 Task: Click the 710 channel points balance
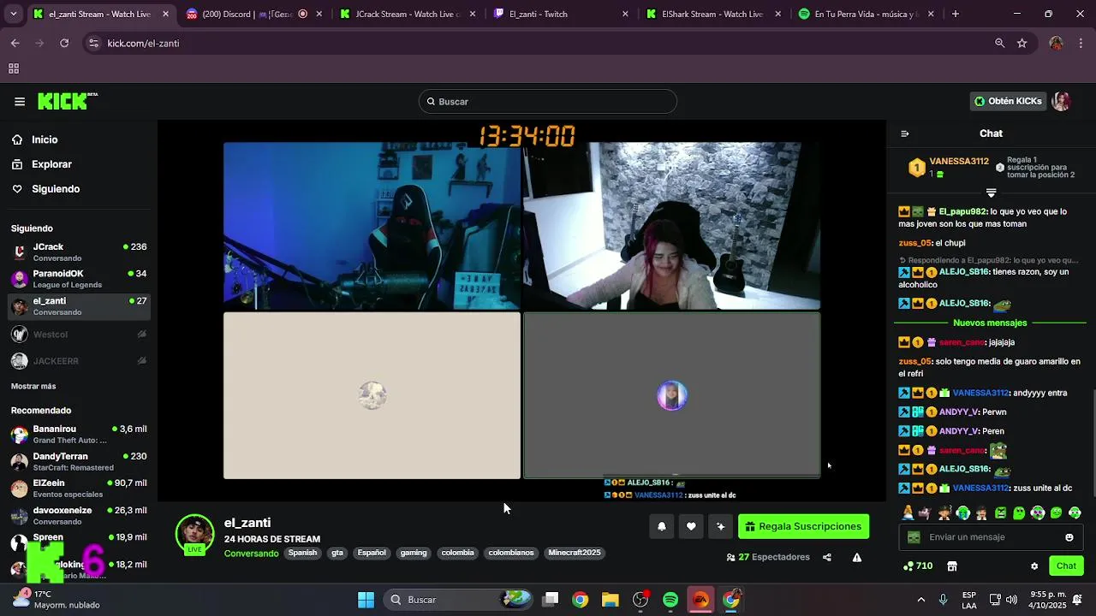point(918,566)
